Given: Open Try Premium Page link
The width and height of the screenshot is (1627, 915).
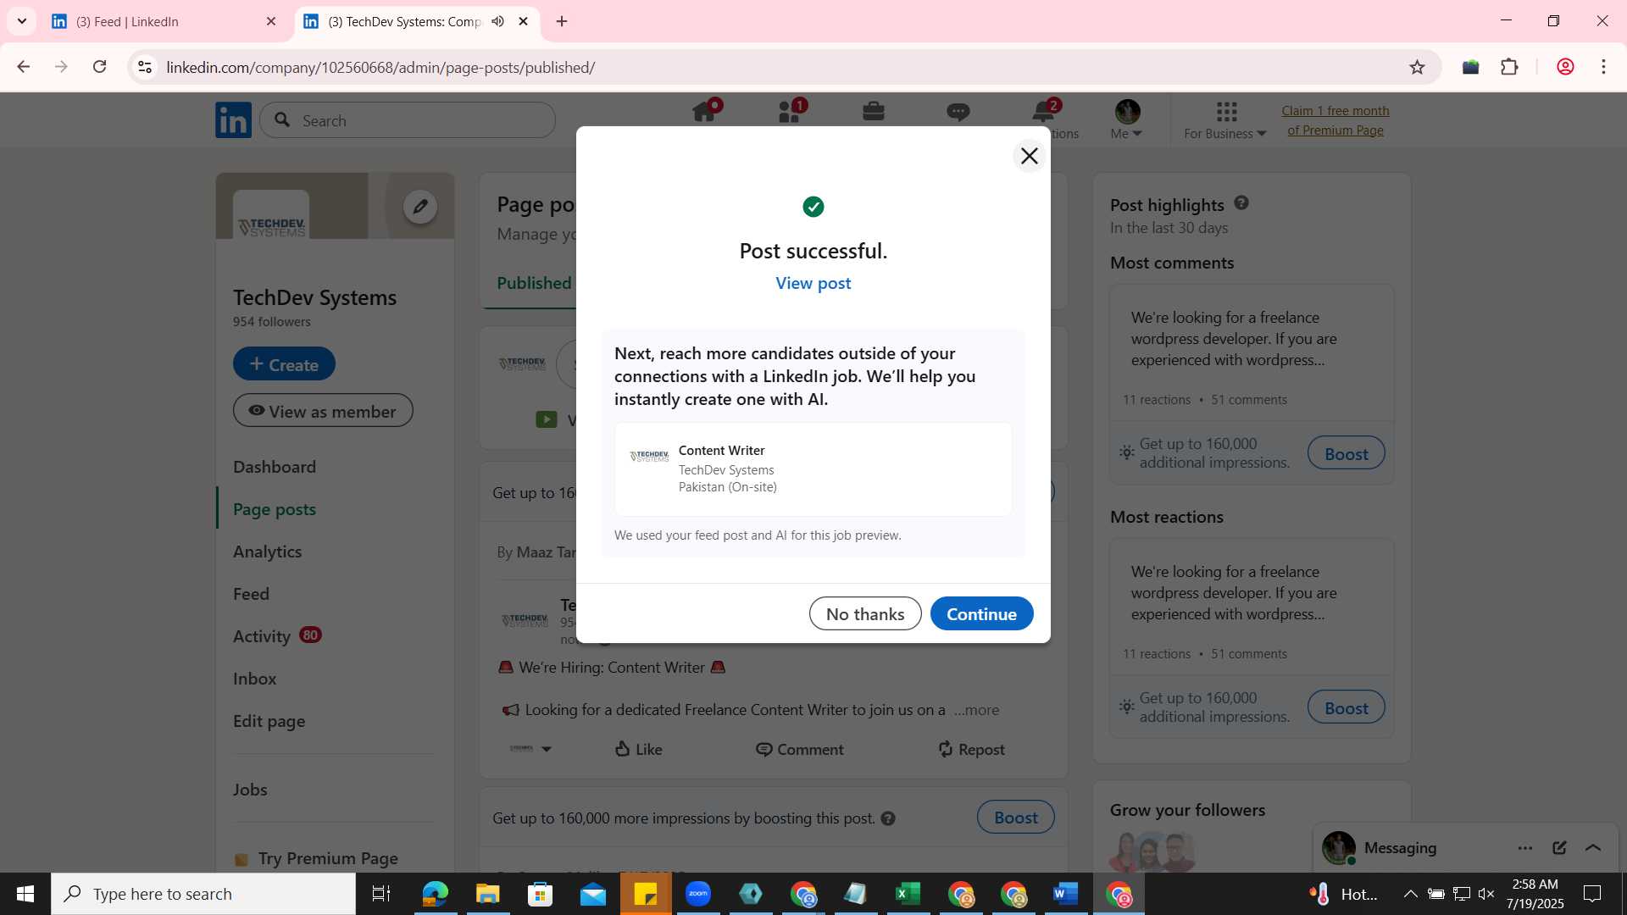Looking at the screenshot, I should [x=328, y=858].
